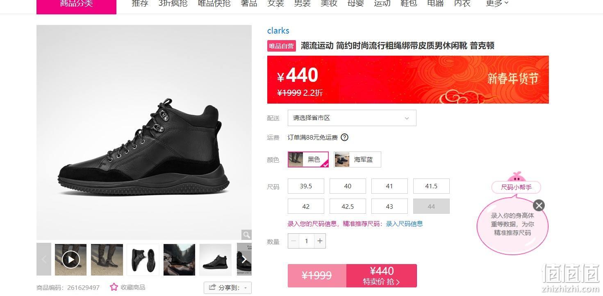Show next thumbnails with right arrow
The image size is (603, 296).
244,259
